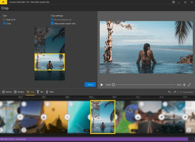Select the Crop tab
This screenshot has height=142, width=195.
30,92
